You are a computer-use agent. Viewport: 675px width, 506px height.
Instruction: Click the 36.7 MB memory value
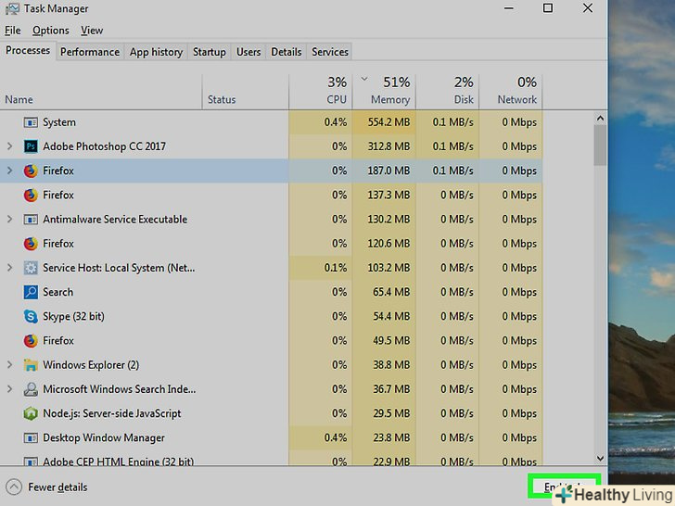tap(391, 389)
